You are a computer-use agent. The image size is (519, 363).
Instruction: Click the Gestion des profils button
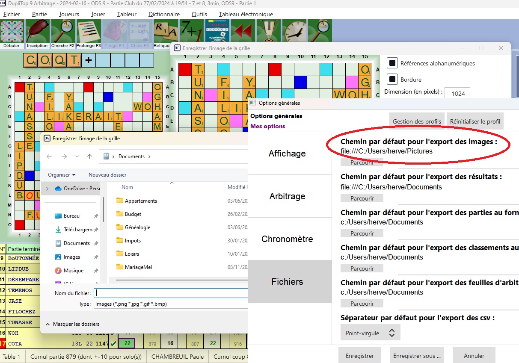(x=417, y=121)
